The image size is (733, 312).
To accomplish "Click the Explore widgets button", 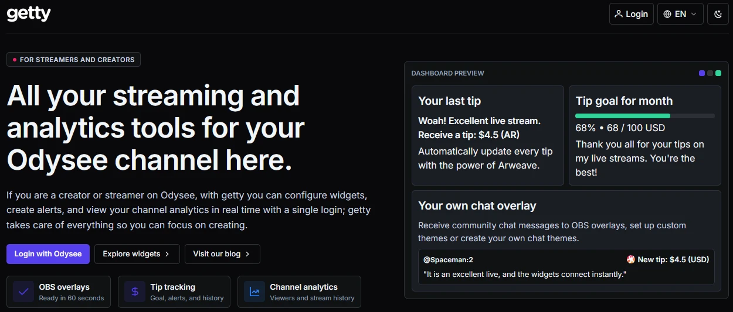I will pyautogui.click(x=136, y=254).
